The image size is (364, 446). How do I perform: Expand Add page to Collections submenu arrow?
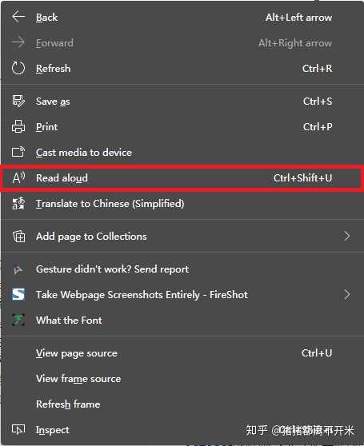coord(347,236)
